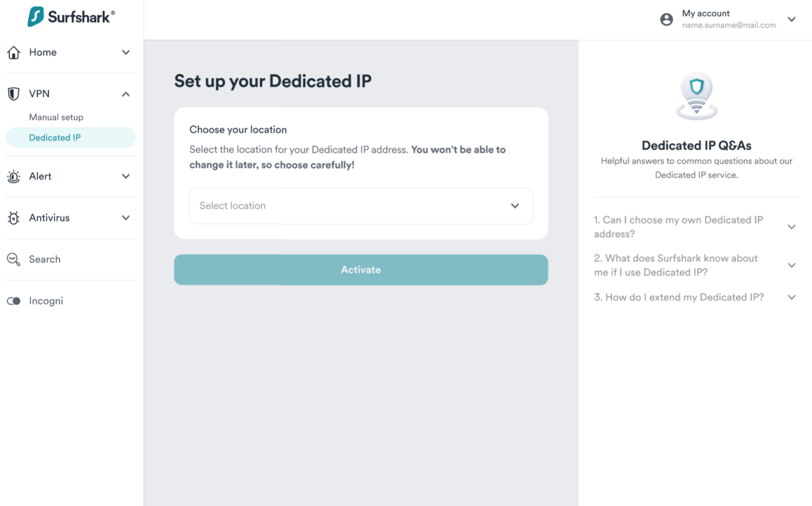
Task: Expand the Home menu chevron
Action: pyautogui.click(x=126, y=53)
